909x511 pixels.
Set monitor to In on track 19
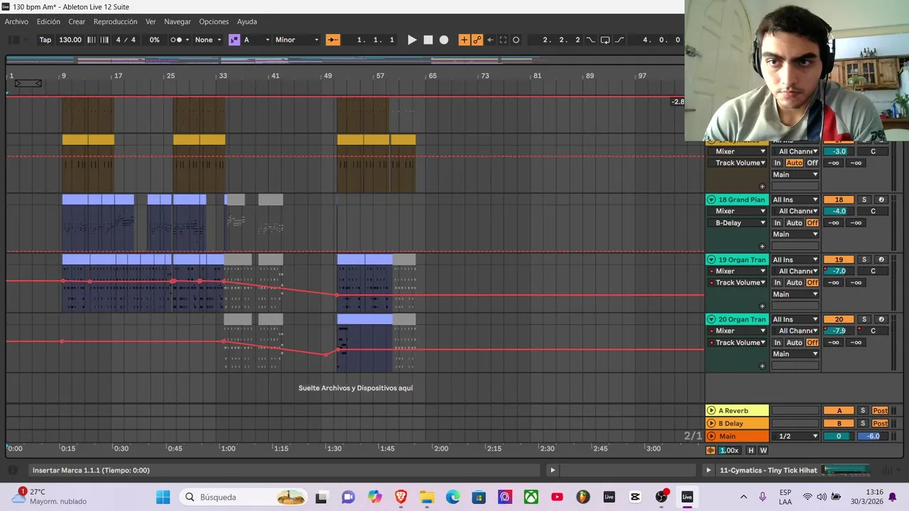tap(778, 282)
